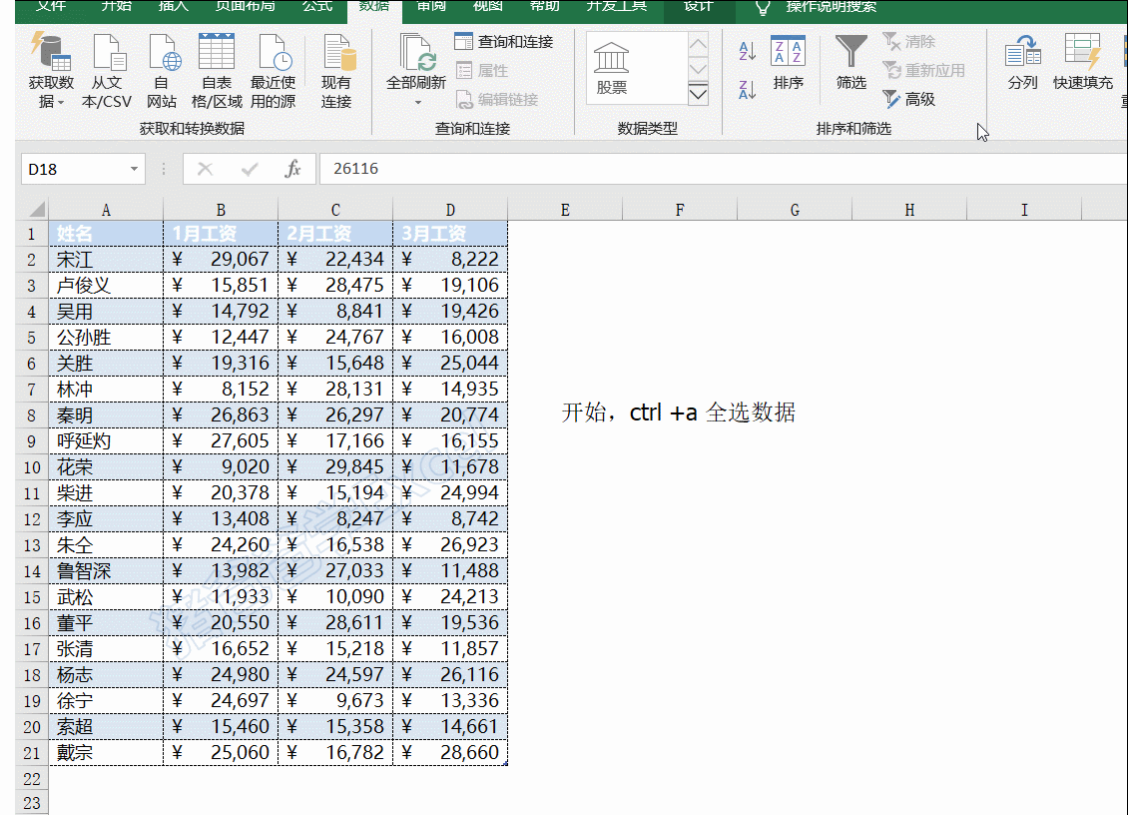Click the cell with value 9,673
The height and width of the screenshot is (815, 1128).
coord(335,700)
